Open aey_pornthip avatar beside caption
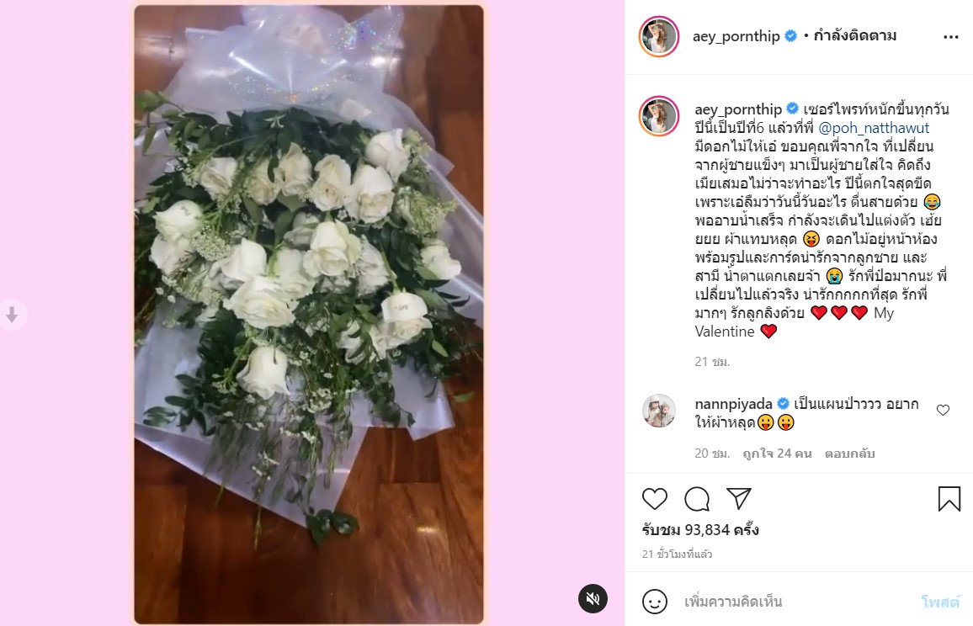Viewport: 973px width, 626px height. 659,116
